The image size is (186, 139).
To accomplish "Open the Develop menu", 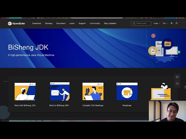I will (x=49, y=23).
